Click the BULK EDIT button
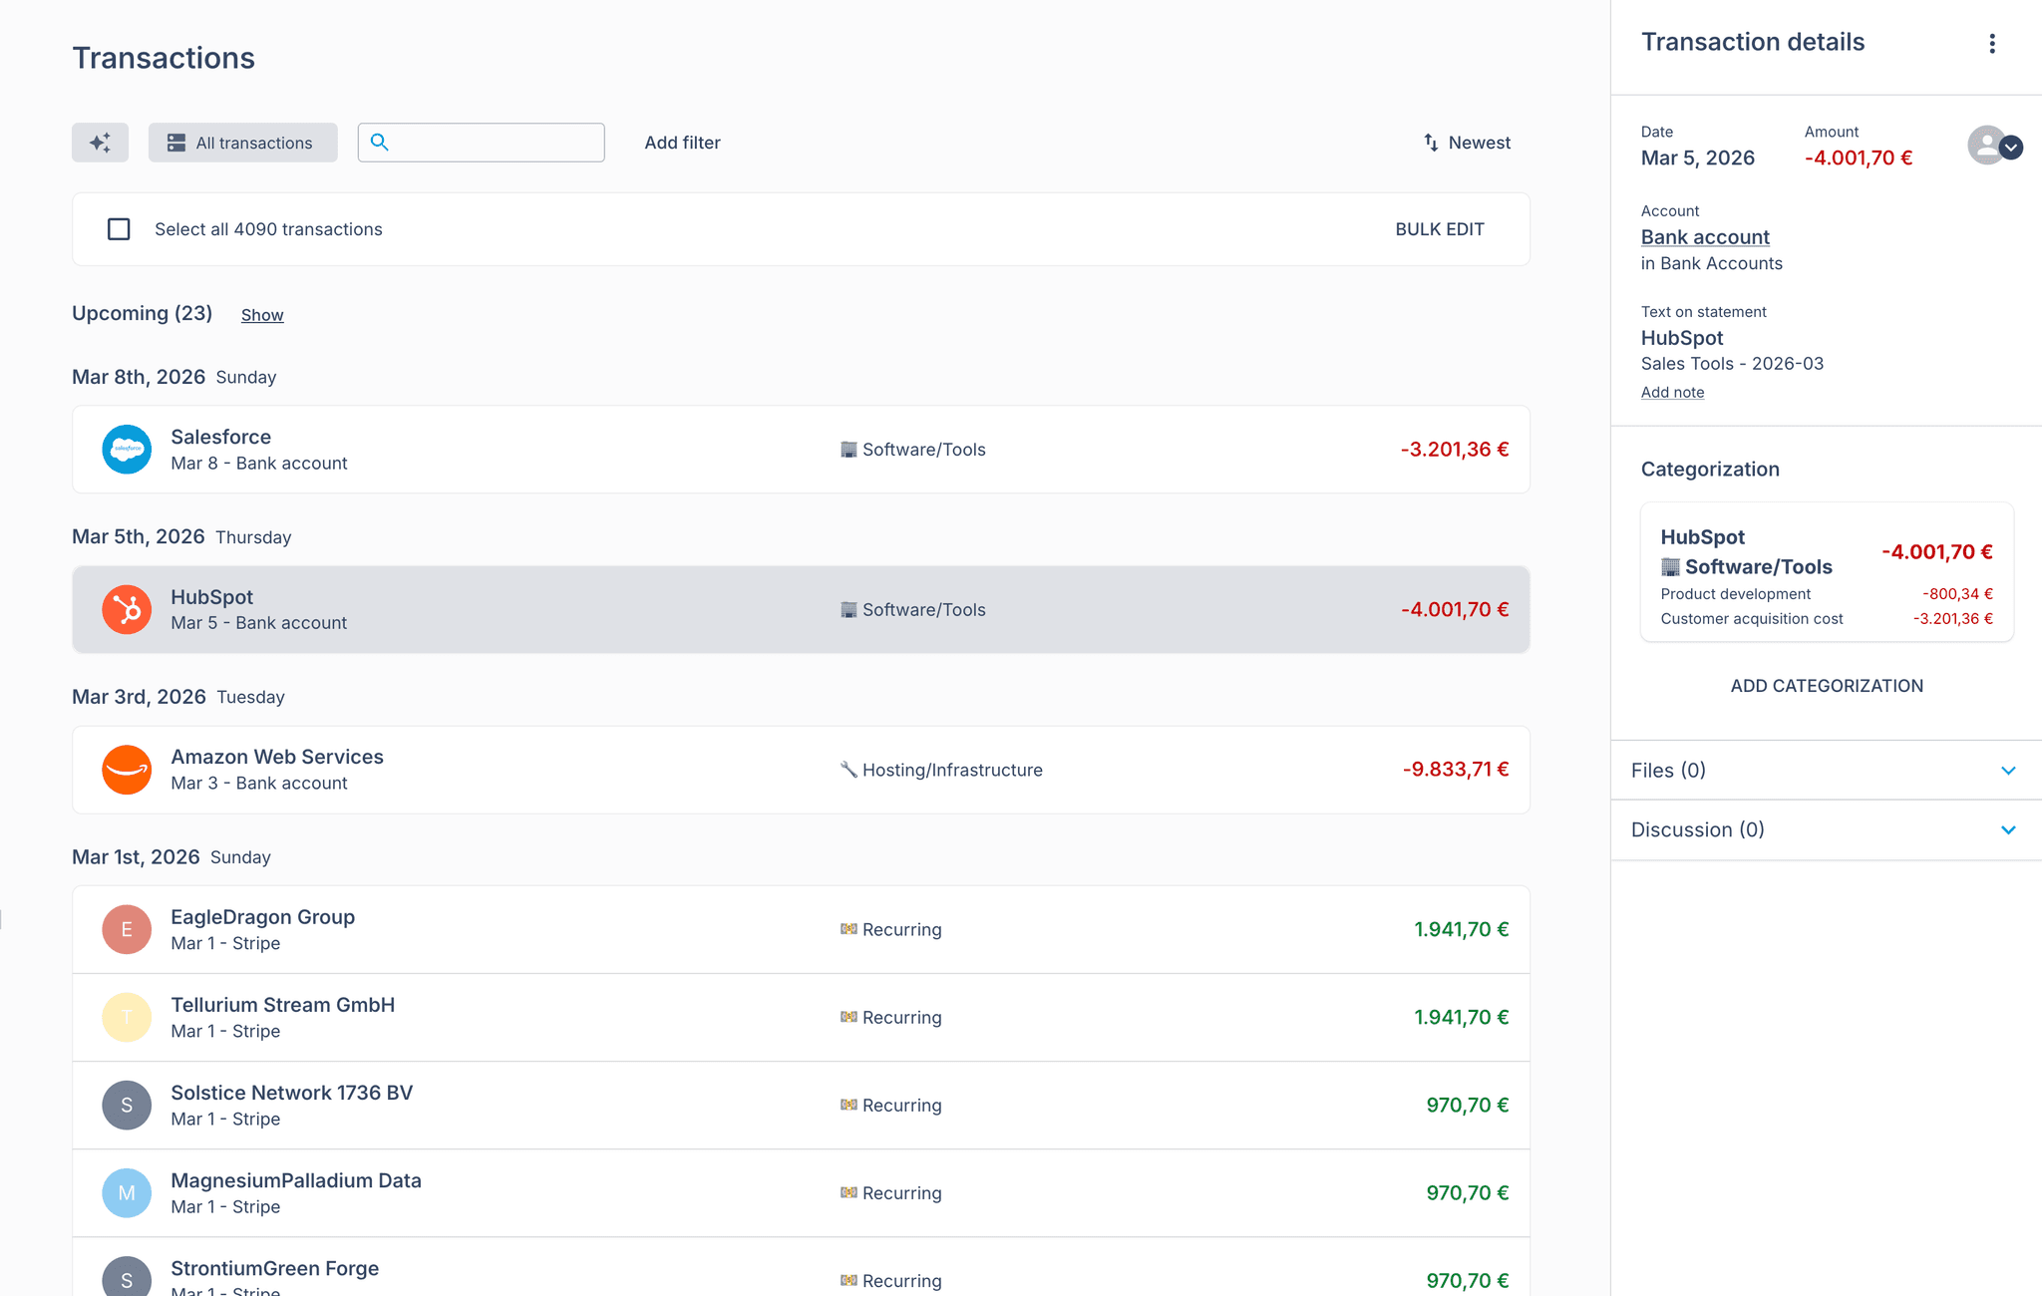Image resolution: width=2042 pixels, height=1296 pixels. (x=1440, y=229)
